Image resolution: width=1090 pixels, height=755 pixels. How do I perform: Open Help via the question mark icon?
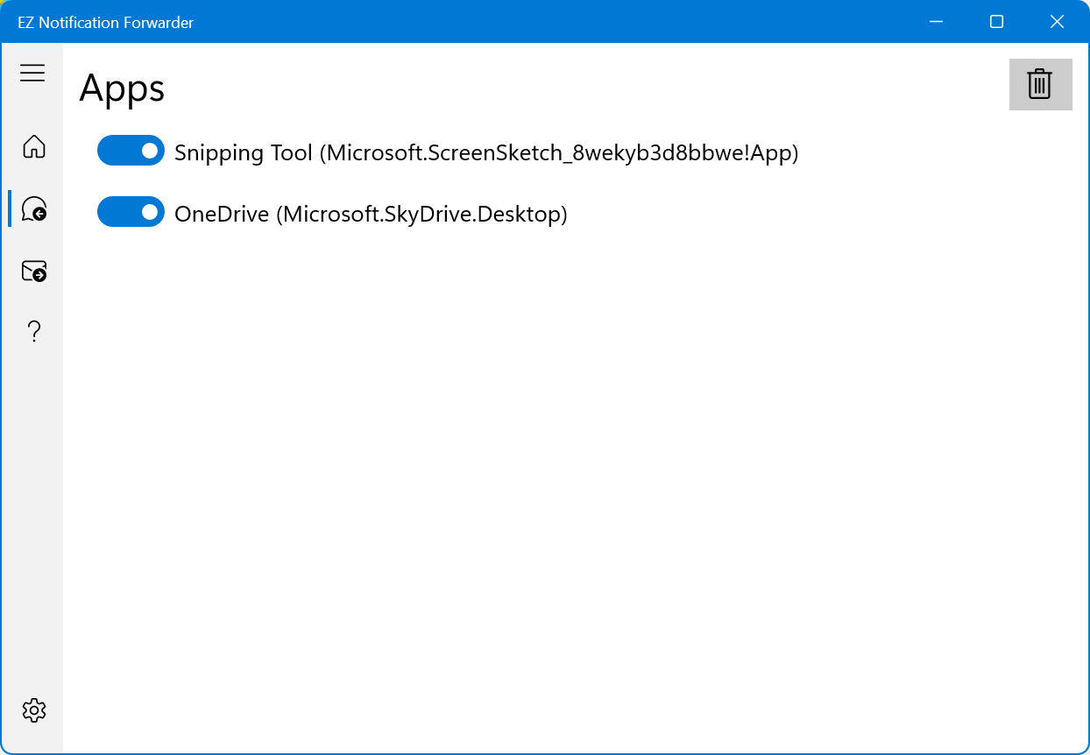pos(33,332)
